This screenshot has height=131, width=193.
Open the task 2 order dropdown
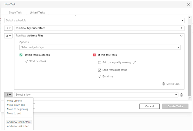pyautogui.click(x=8, y=36)
